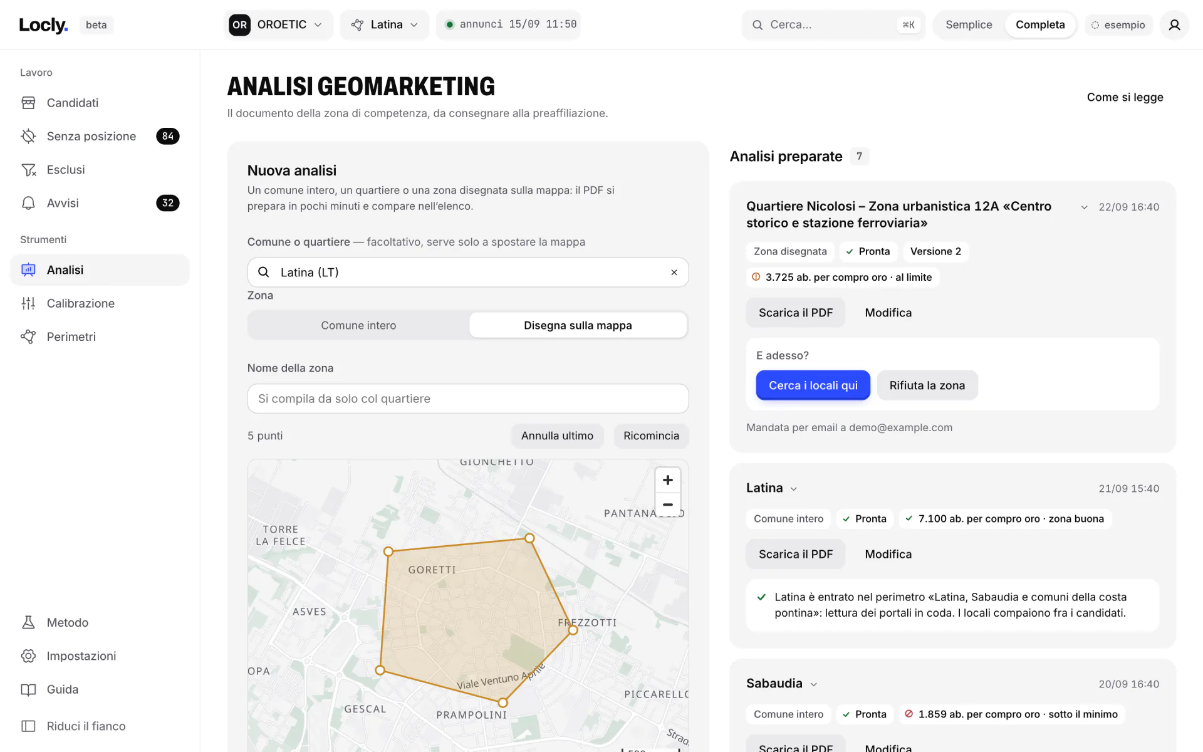Zoom in on the map
Viewport: 1203px width, 752px height.
point(668,480)
